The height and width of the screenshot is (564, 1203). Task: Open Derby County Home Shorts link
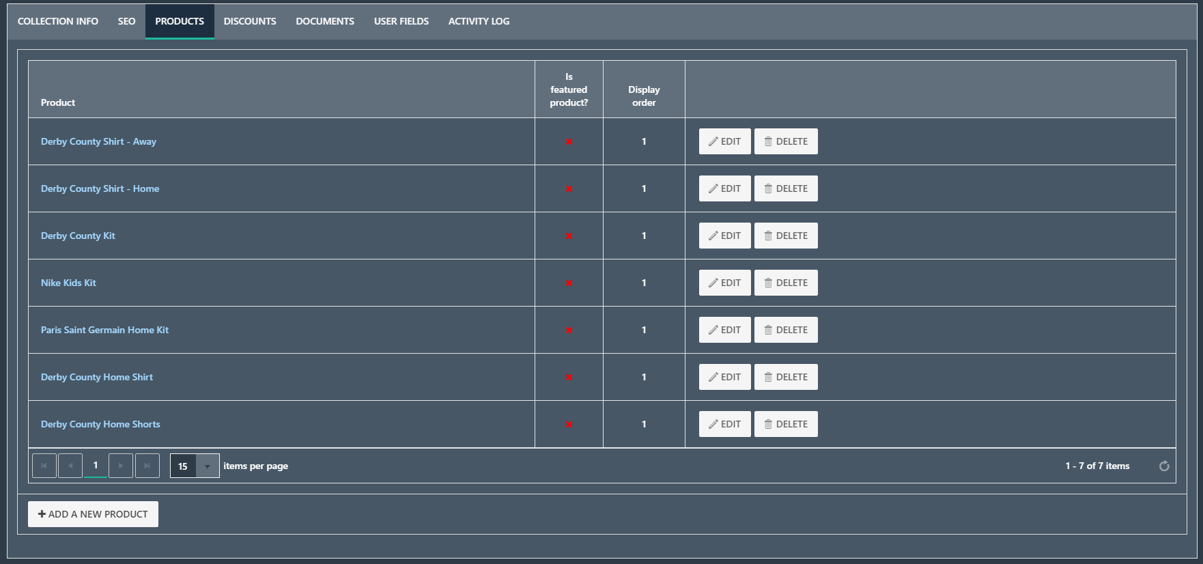[100, 424]
